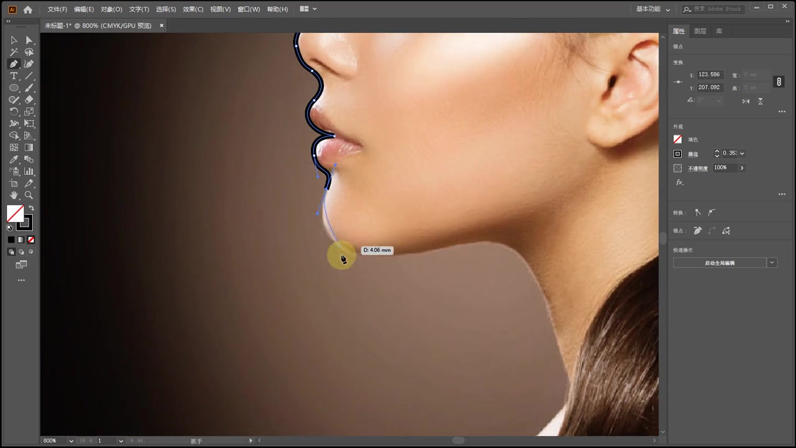This screenshot has height=448, width=796.
Task: Select the Type tool
Action: (x=14, y=76)
